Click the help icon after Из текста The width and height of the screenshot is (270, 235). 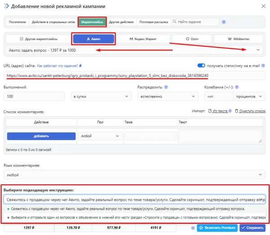[x=230, y=111]
